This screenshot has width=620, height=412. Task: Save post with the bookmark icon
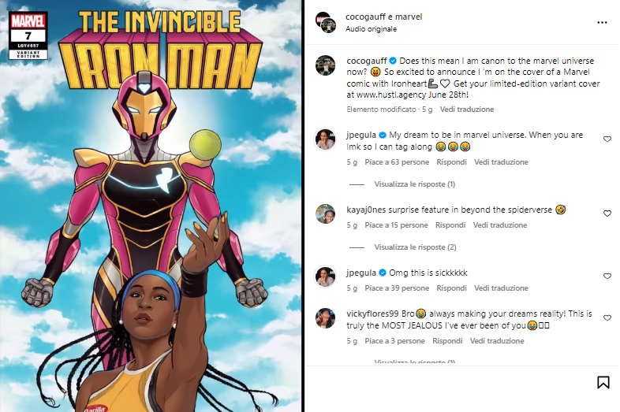(x=603, y=383)
